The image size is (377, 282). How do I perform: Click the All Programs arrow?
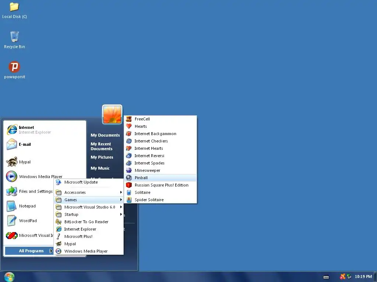tap(51, 251)
